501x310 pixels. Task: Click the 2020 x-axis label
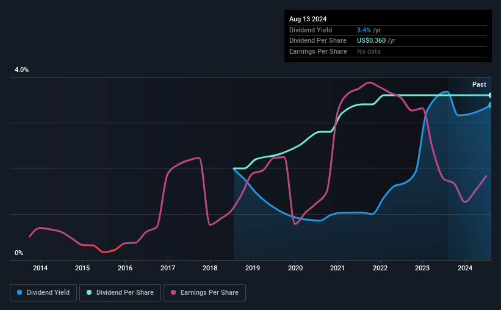pos(295,268)
